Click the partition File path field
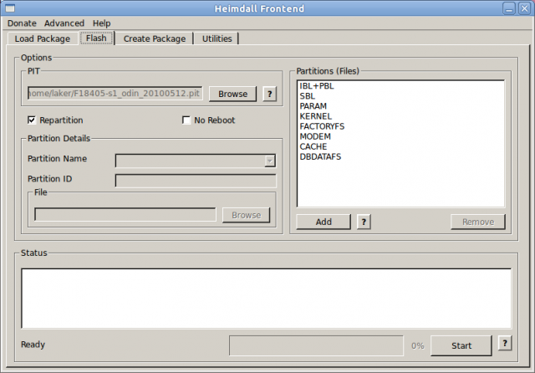Viewport: 535px width, 373px height. point(125,215)
